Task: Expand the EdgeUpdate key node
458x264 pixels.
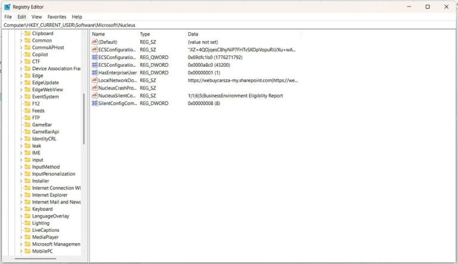Action: [21, 83]
